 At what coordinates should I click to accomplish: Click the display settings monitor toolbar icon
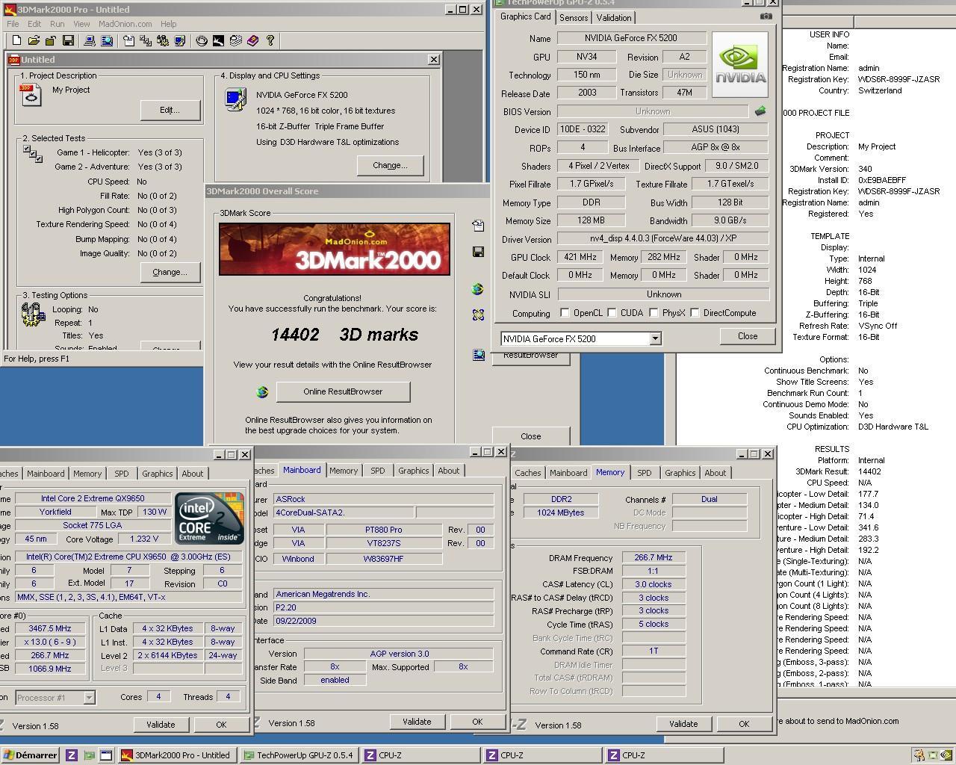[x=179, y=40]
